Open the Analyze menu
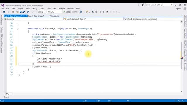 (x=62, y=8)
